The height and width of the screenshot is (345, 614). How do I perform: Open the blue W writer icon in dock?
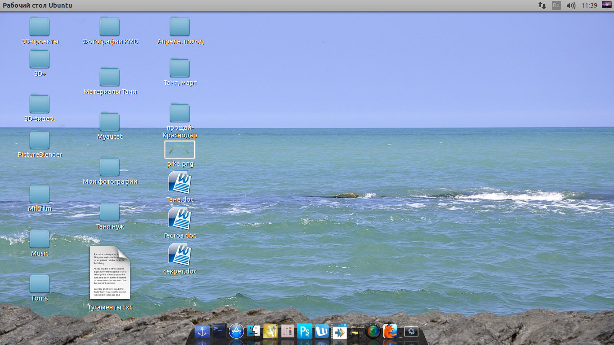322,332
